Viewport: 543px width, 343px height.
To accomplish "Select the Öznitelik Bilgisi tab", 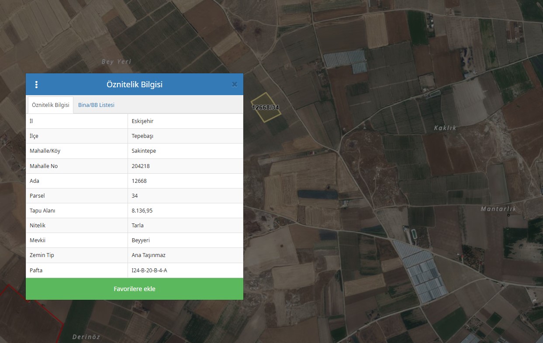I will pyautogui.click(x=51, y=105).
